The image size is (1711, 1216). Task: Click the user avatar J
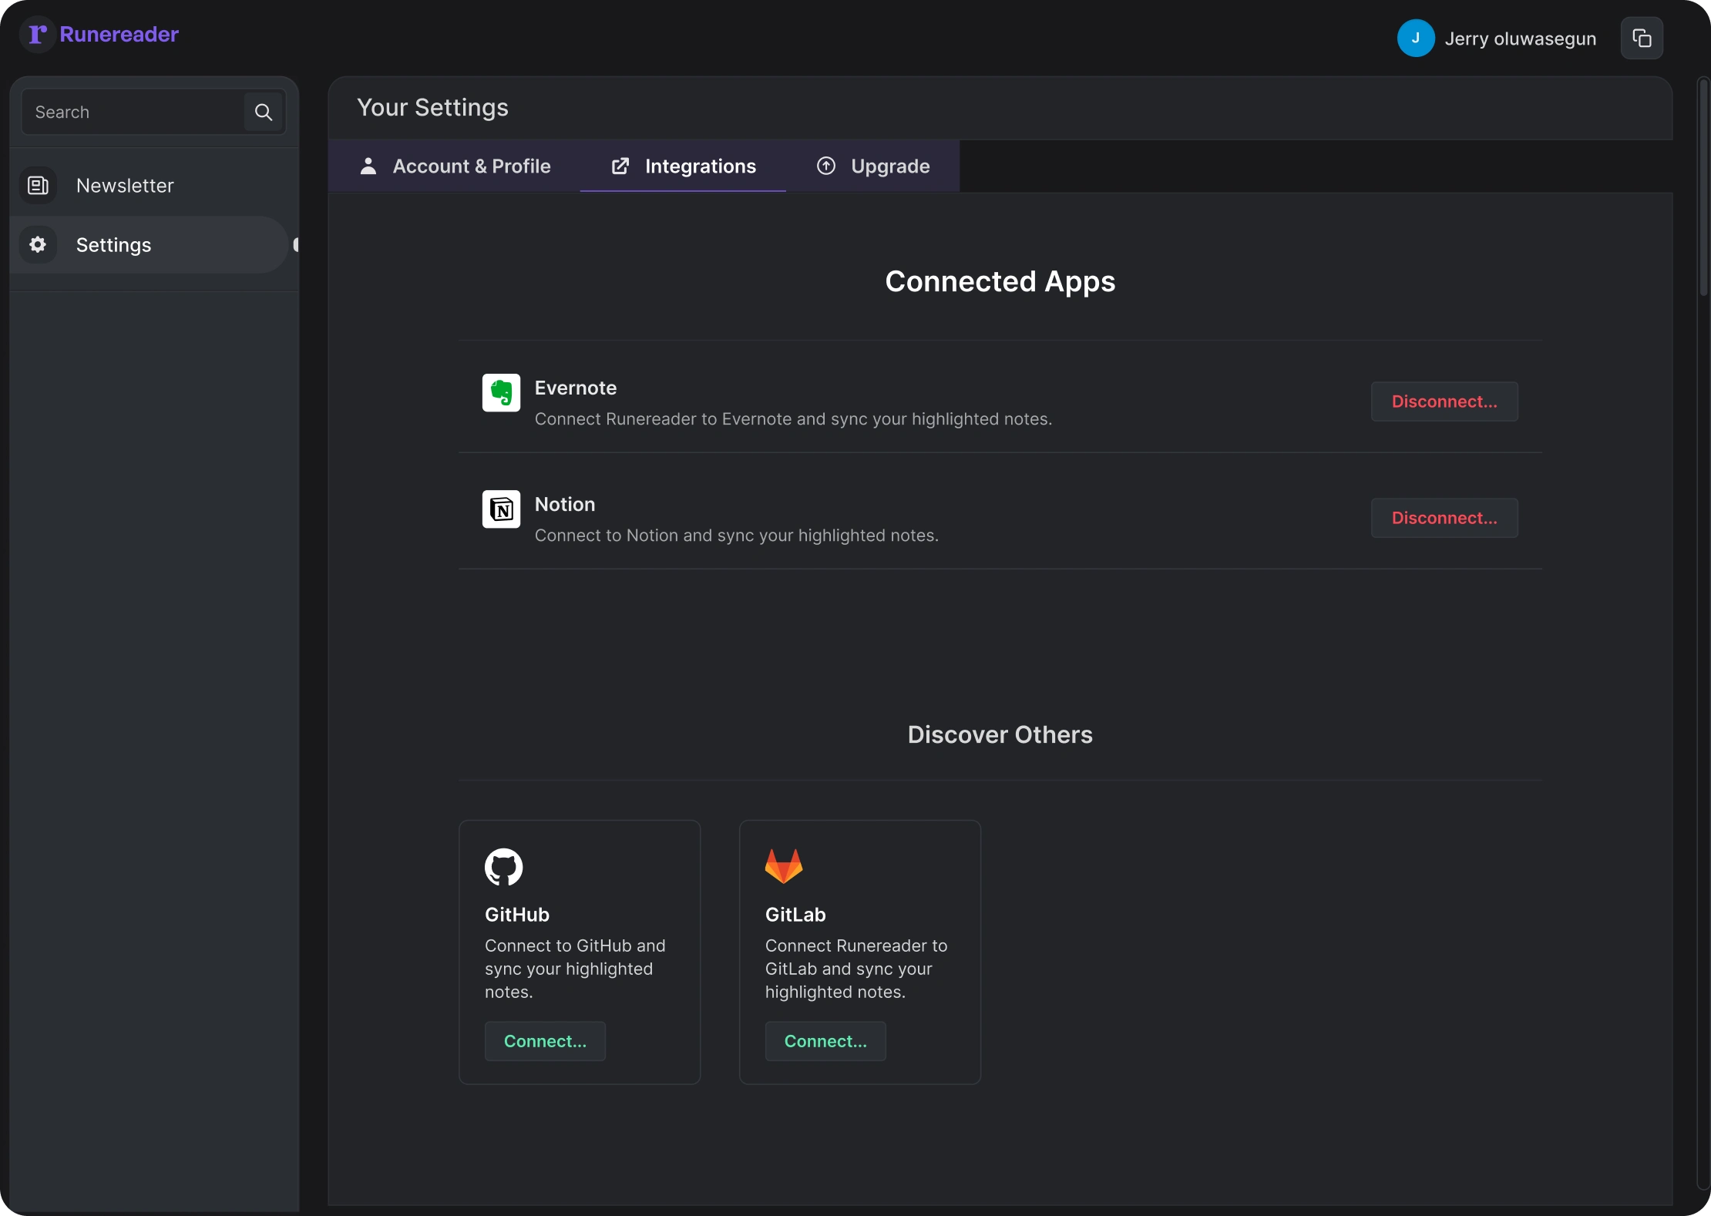[1415, 39]
